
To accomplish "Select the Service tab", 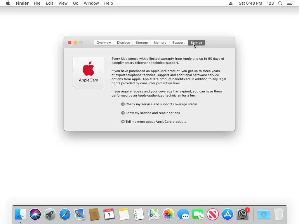I will click(197, 43).
